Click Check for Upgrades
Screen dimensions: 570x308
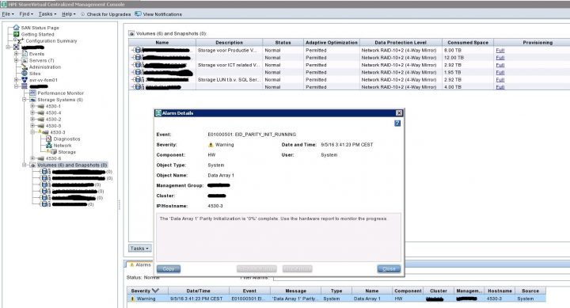105,14
